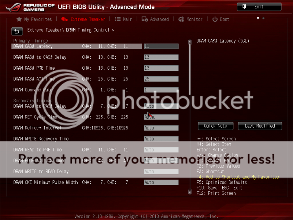The image size is (293, 220).
Task: Click the back arrow icon button
Action: 17,31
